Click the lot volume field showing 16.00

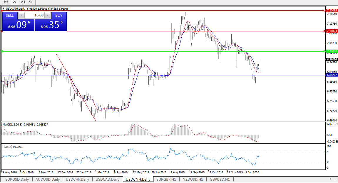point(34,15)
